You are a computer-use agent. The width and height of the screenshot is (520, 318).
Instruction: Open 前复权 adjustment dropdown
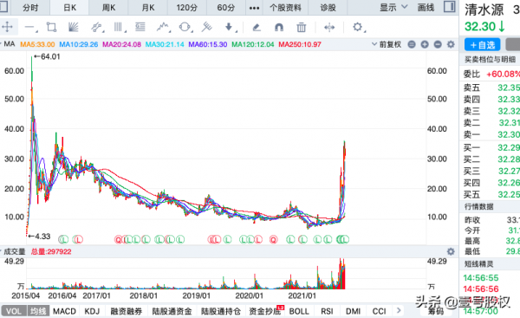pyautogui.click(x=387, y=44)
